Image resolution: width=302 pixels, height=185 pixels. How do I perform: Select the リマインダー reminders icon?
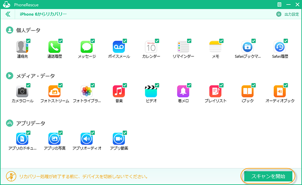183,47
